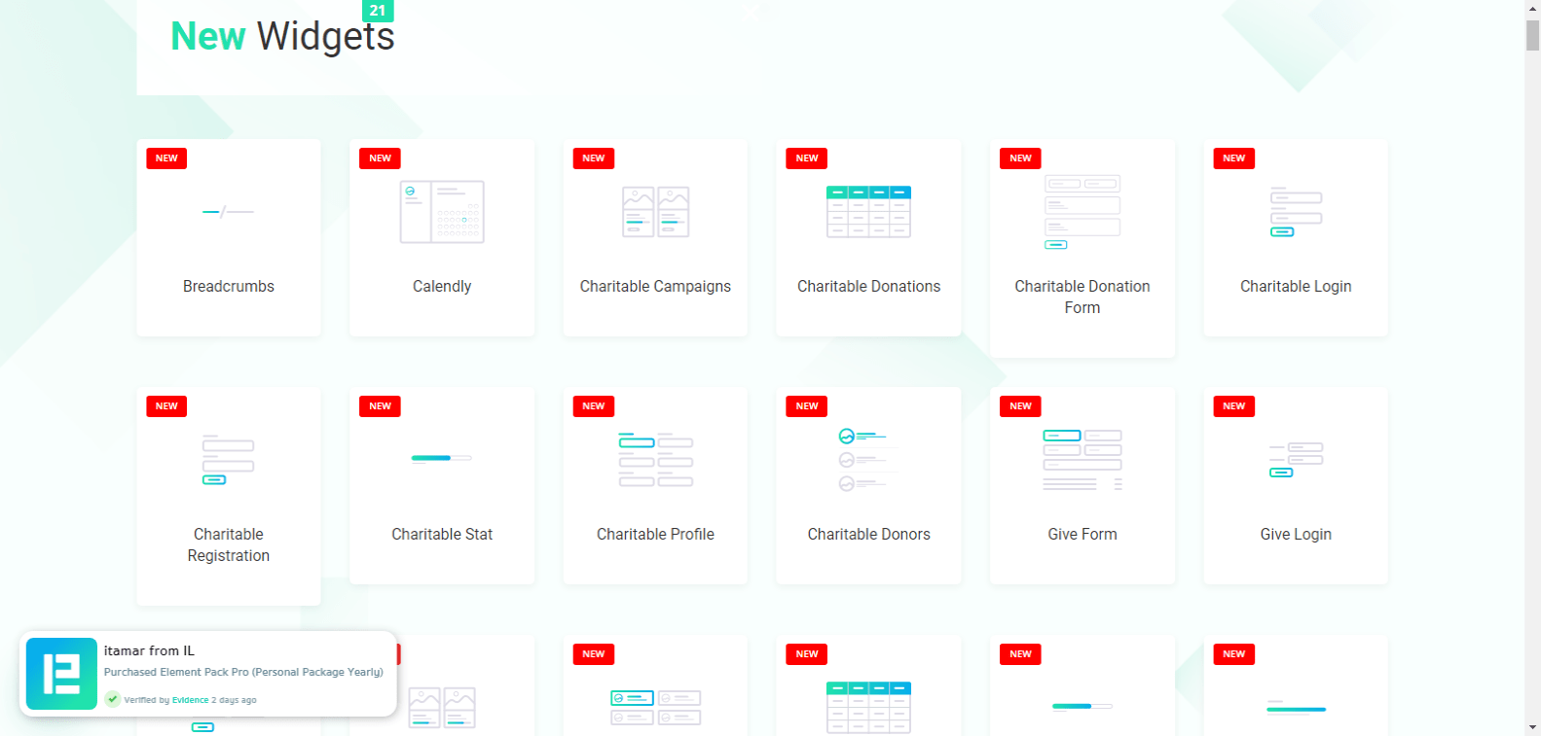Click the vertical scrollbar thumb
The height and width of the screenshot is (736, 1541).
coord(1532,34)
